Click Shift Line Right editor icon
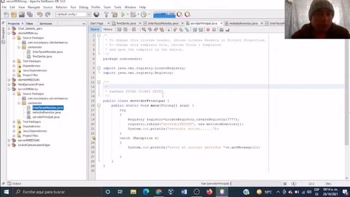Viewport: 350px width, 197px height. 201,30
